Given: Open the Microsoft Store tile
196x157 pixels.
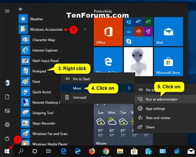Looking at the screenshot, I should [168, 62].
